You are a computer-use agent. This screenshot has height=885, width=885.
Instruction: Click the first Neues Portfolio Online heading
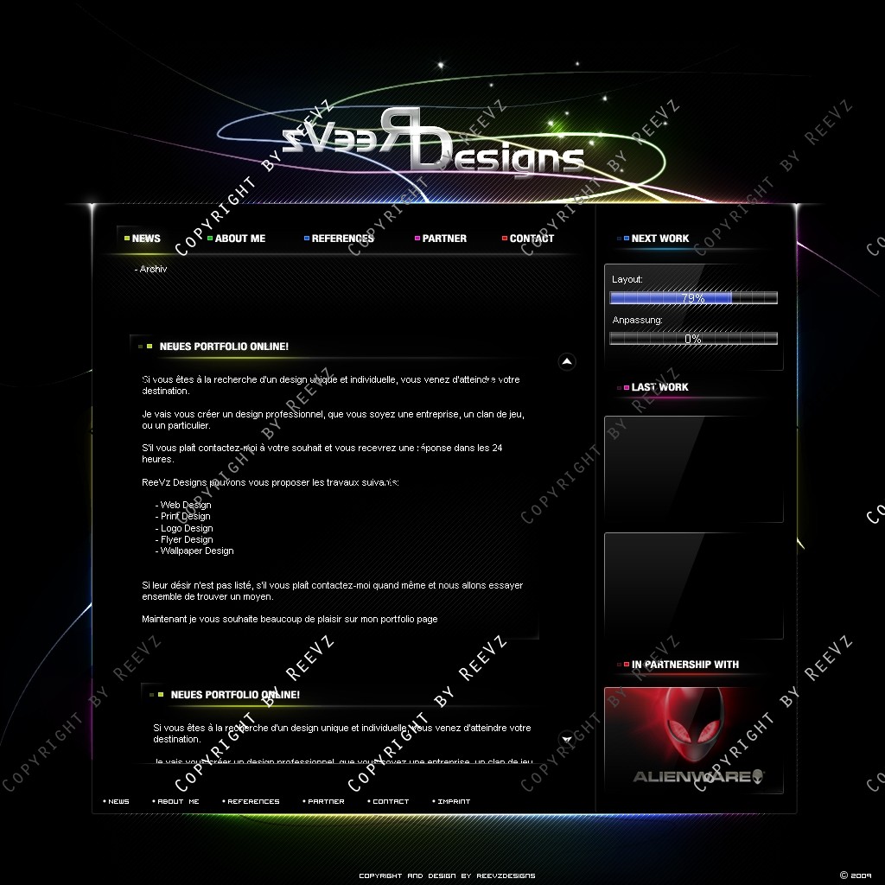[224, 347]
